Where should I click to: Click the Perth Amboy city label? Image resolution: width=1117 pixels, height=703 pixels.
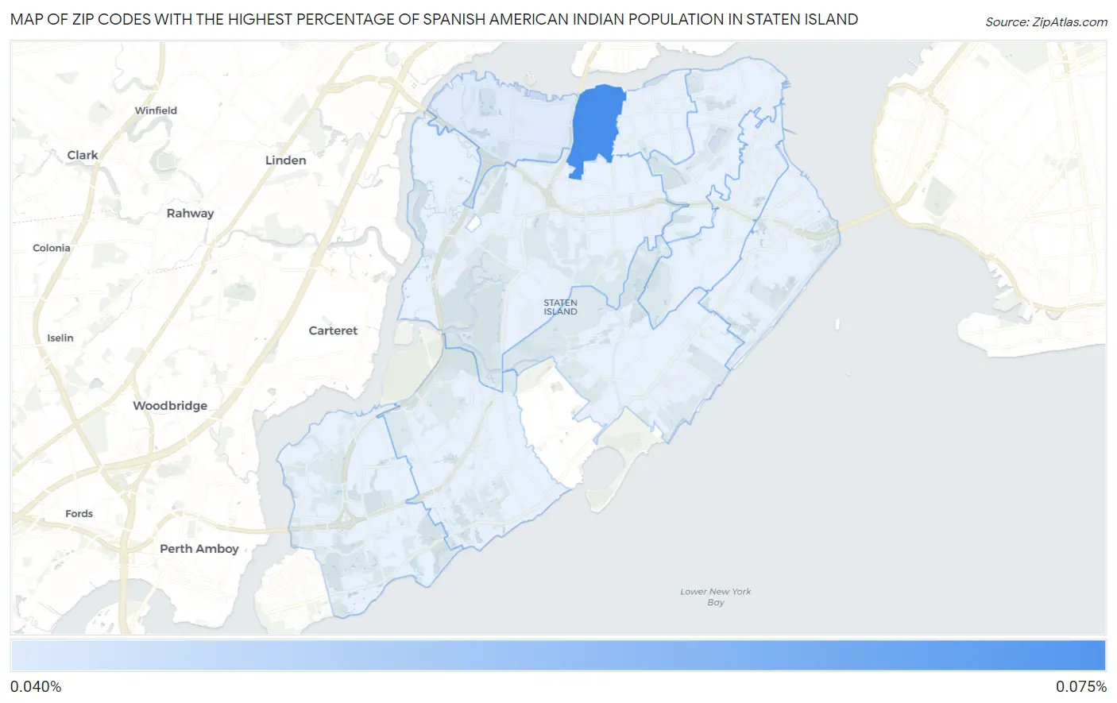point(199,549)
